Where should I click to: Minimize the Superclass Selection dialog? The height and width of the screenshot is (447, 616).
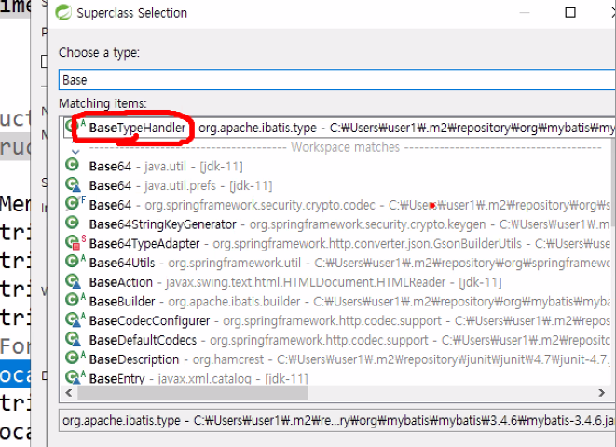pos(525,12)
